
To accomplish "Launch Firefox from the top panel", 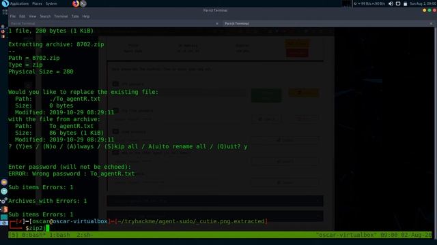I will [76, 3].
